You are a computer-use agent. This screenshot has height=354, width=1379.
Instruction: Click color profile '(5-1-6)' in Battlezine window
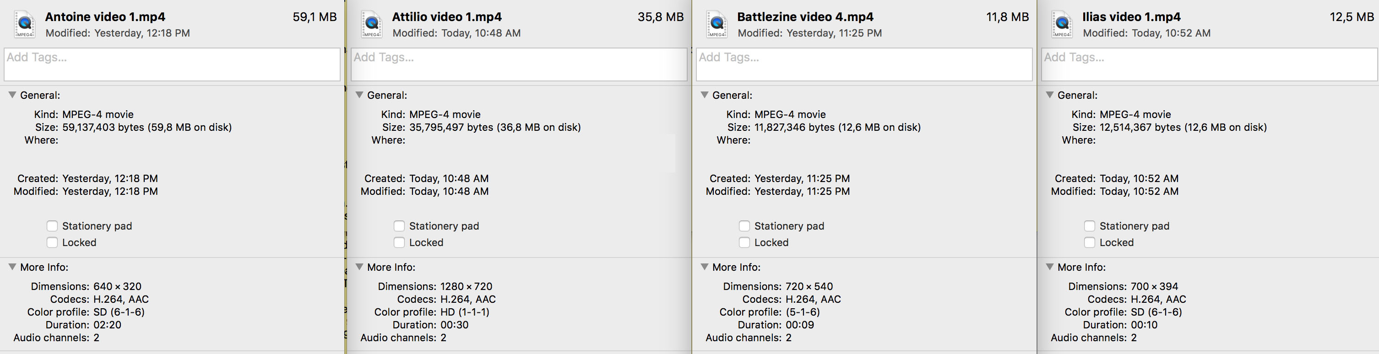point(803,312)
